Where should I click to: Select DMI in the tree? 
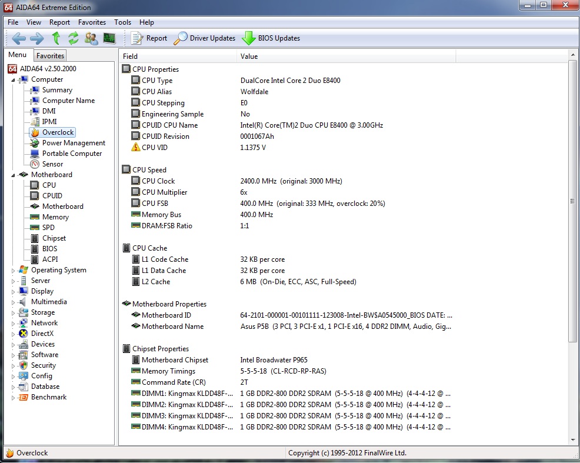(x=49, y=111)
